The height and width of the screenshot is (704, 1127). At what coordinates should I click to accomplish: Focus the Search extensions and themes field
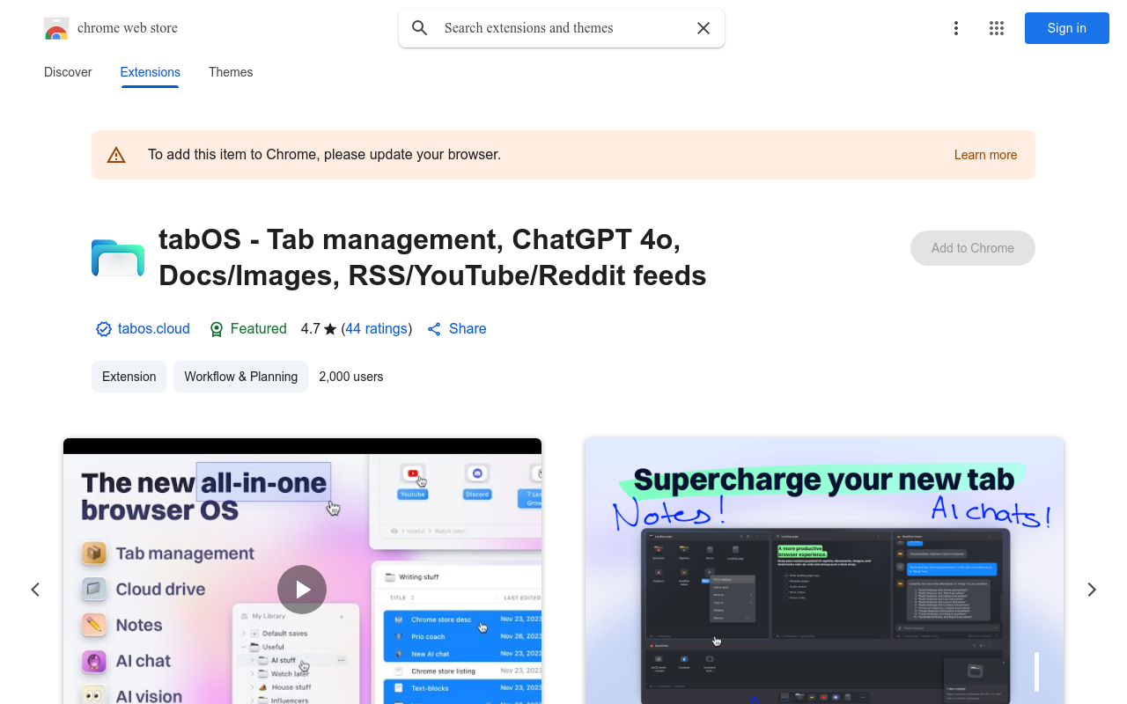(x=562, y=28)
